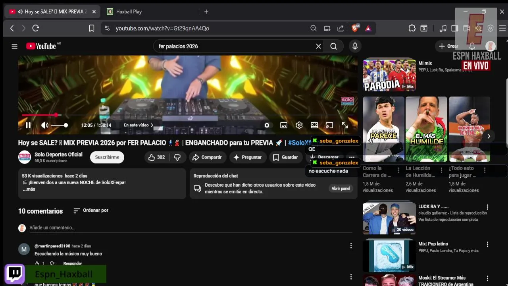Open the 'LUCK RA Y' playlist thumbnail
This screenshot has height=286, width=508.
coord(389,218)
